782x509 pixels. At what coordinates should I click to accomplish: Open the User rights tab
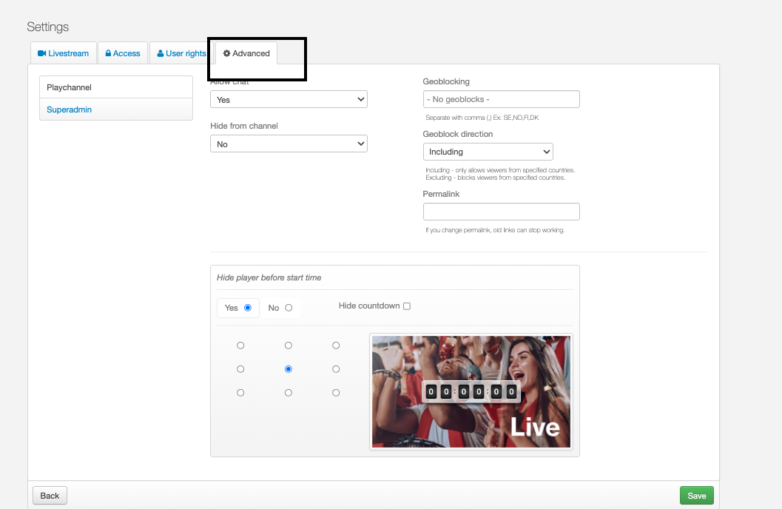(x=182, y=53)
